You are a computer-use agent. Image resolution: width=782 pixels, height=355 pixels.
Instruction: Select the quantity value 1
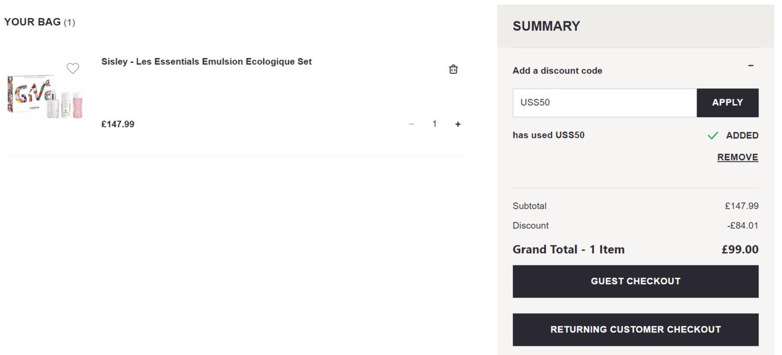(x=434, y=124)
